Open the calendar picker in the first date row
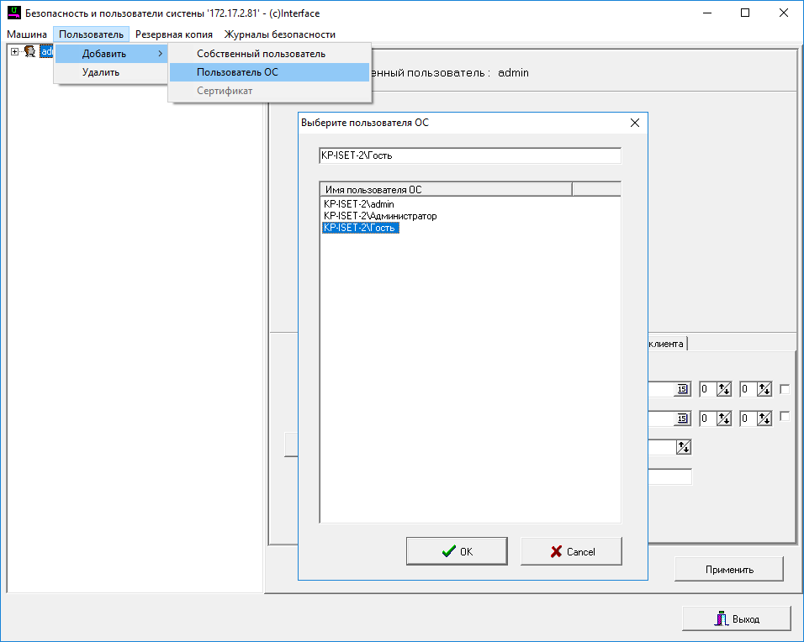 tap(682, 389)
